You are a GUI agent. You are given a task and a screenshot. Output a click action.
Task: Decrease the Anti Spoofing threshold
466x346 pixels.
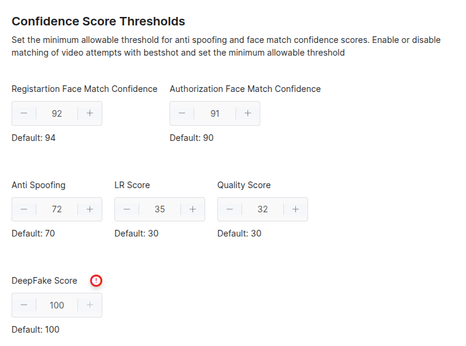[24, 209]
